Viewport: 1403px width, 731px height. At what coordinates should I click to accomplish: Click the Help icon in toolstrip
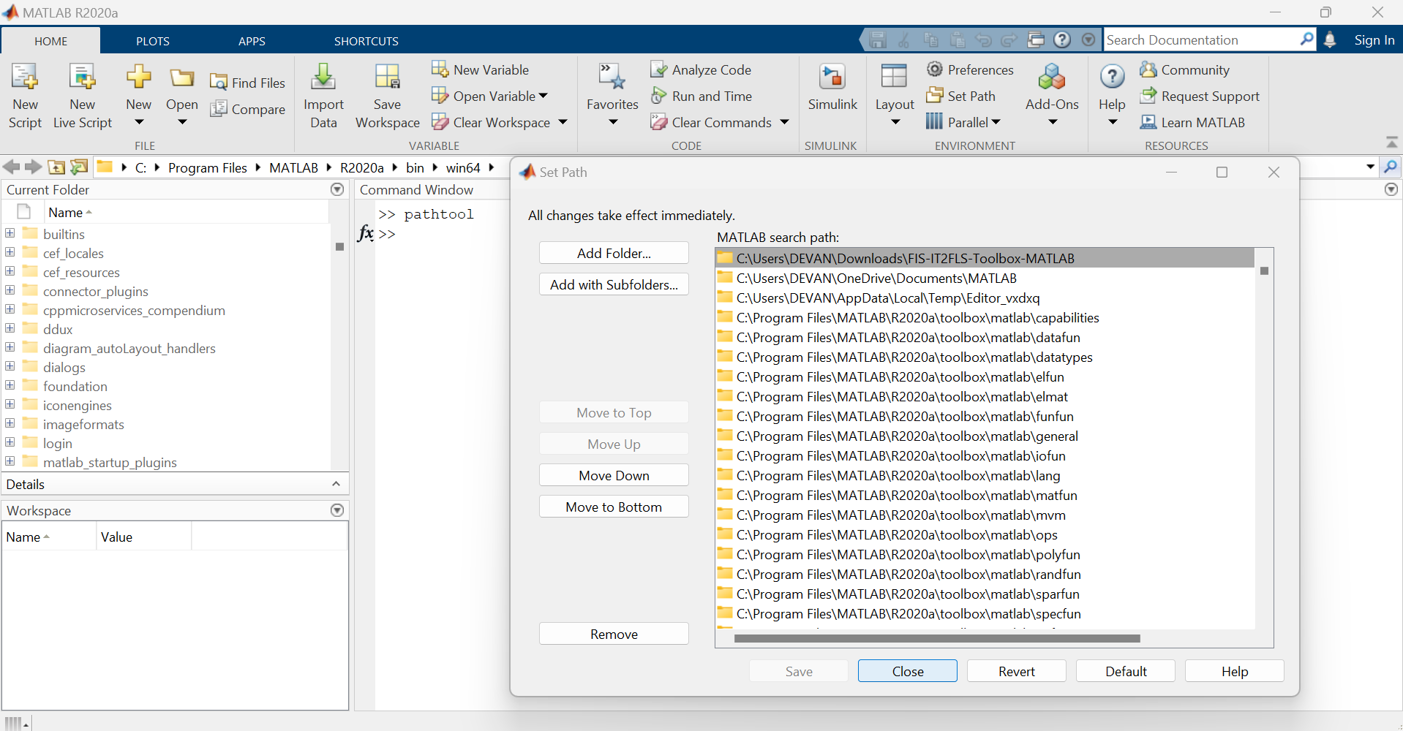click(x=1112, y=77)
